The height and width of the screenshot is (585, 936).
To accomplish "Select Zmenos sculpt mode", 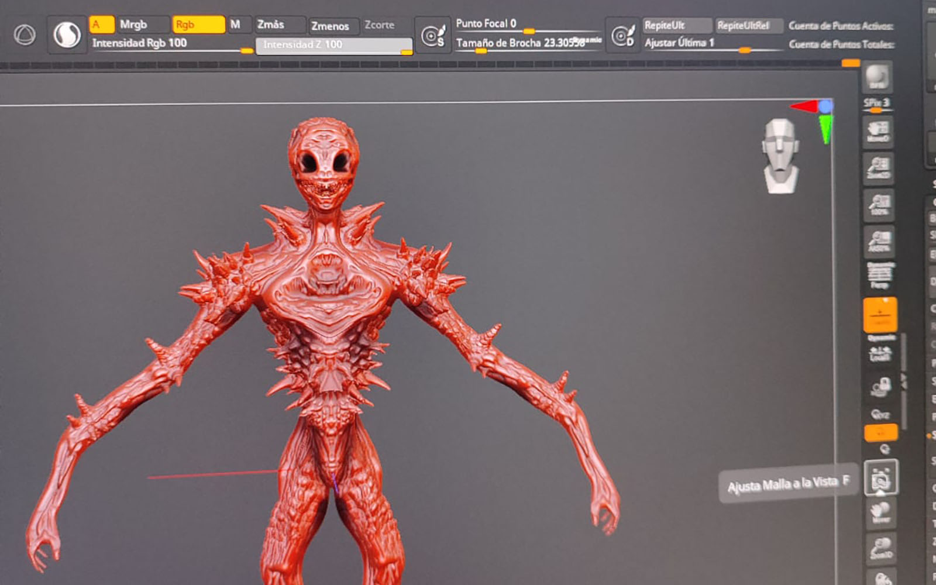I will tap(333, 26).
